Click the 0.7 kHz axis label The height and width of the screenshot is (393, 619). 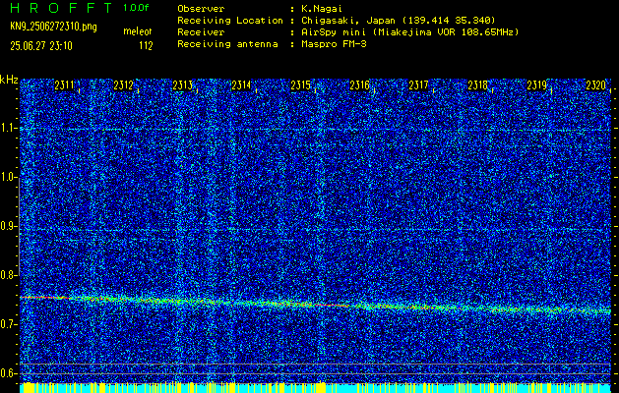pyautogui.click(x=7, y=324)
